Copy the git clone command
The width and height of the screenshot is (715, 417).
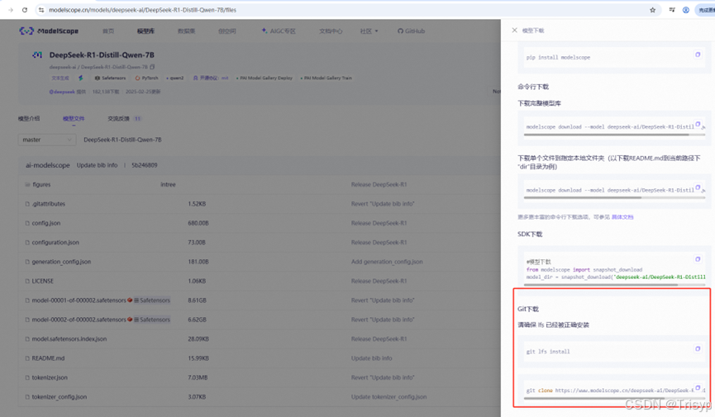coord(698,388)
